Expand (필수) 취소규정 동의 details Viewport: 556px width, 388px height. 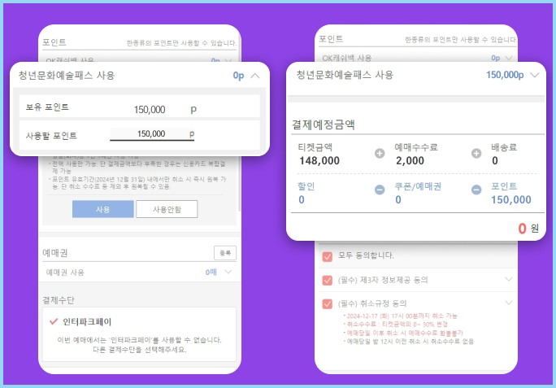click(509, 303)
